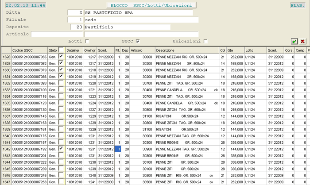
Task: Sort by Codice SSCC column header
Action: click(30, 50)
